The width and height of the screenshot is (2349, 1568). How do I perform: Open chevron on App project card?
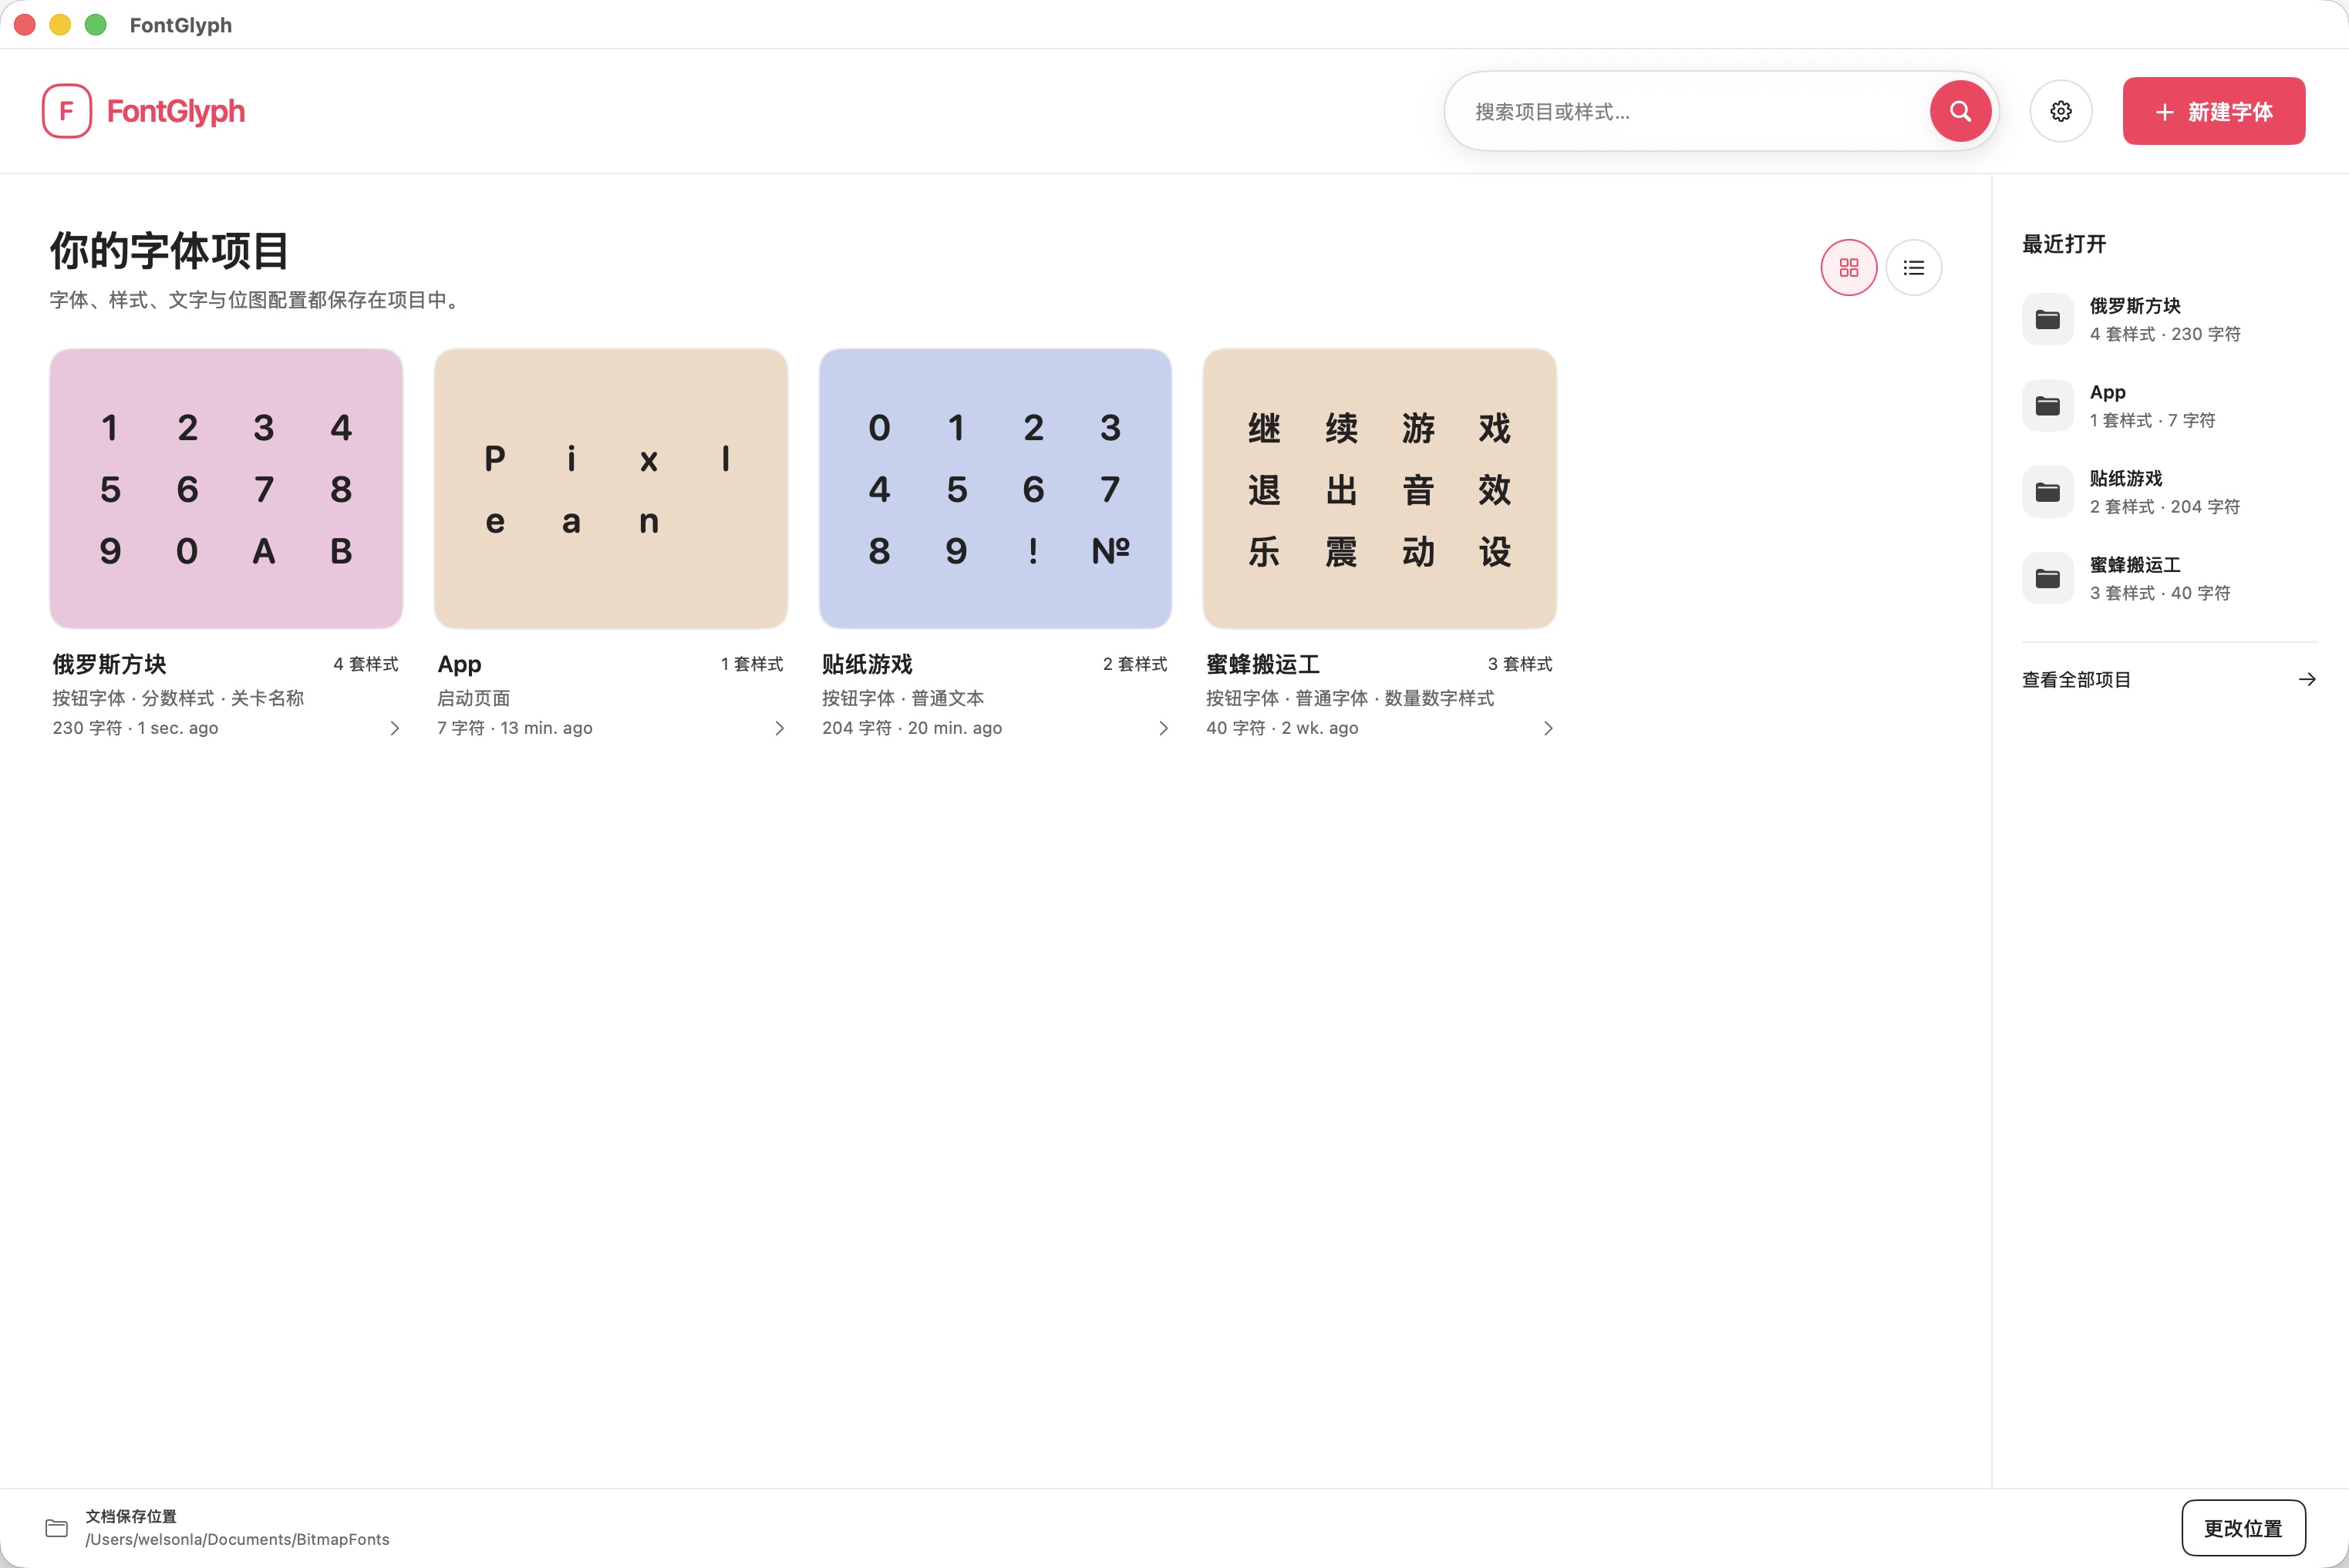coord(780,728)
